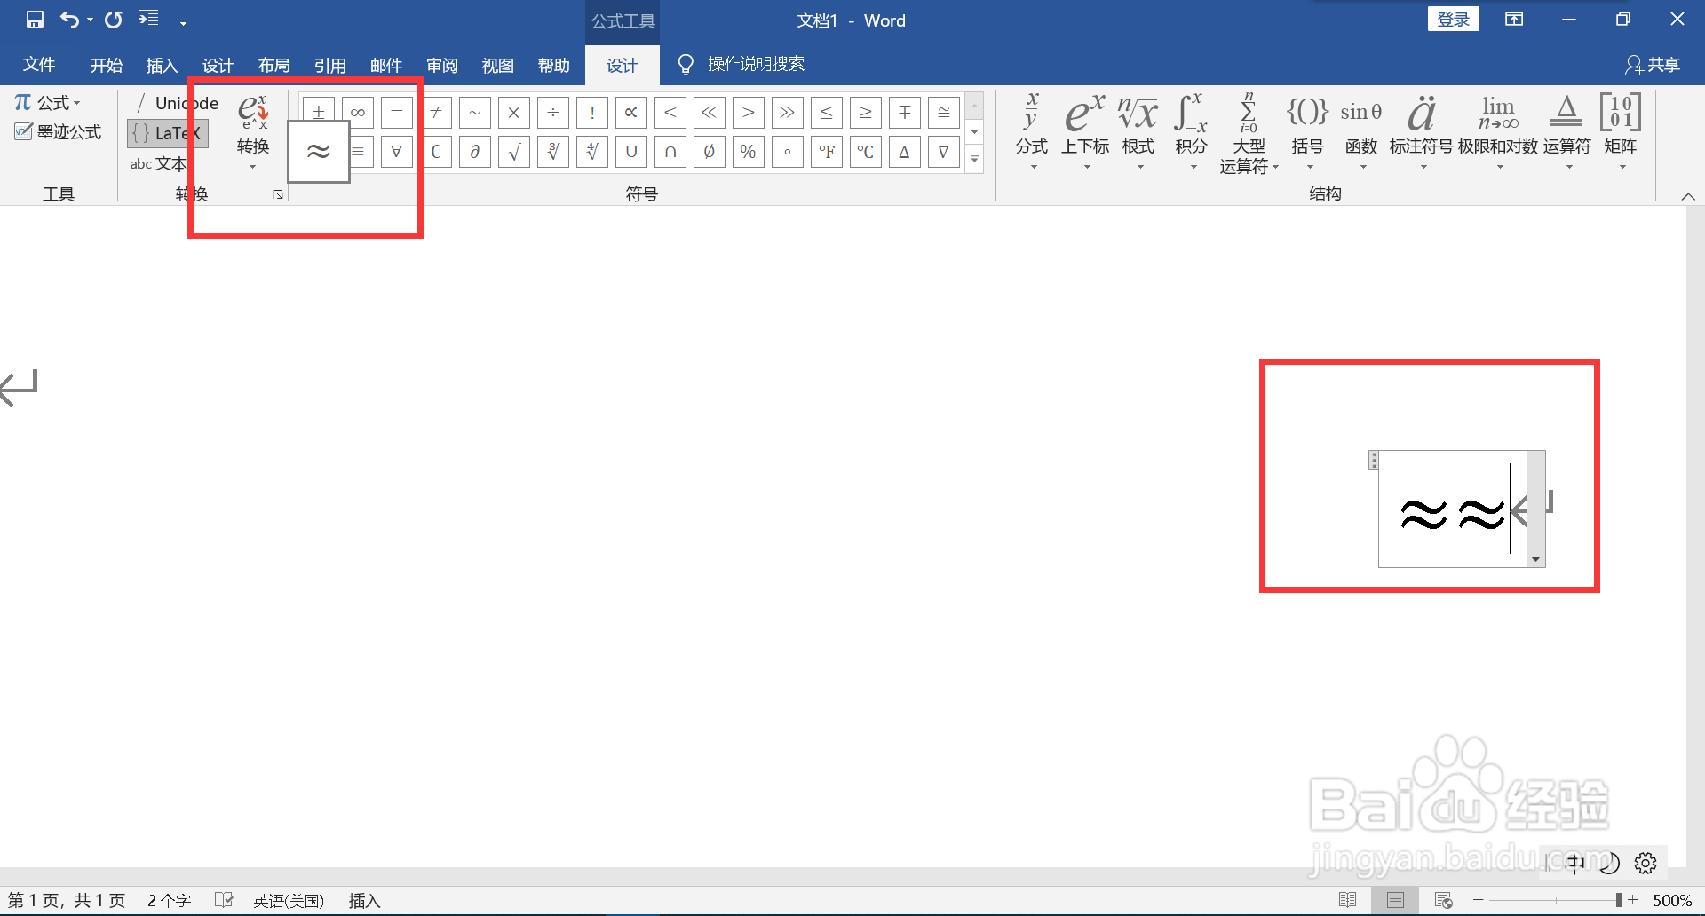
Task: Insert the partial differential symbol
Action: tap(475, 152)
